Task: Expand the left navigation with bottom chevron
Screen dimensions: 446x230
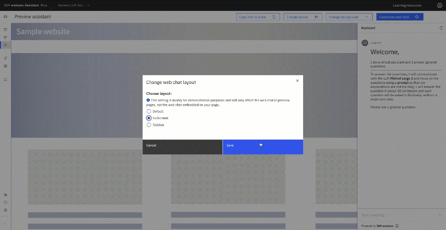Action: (5, 223)
